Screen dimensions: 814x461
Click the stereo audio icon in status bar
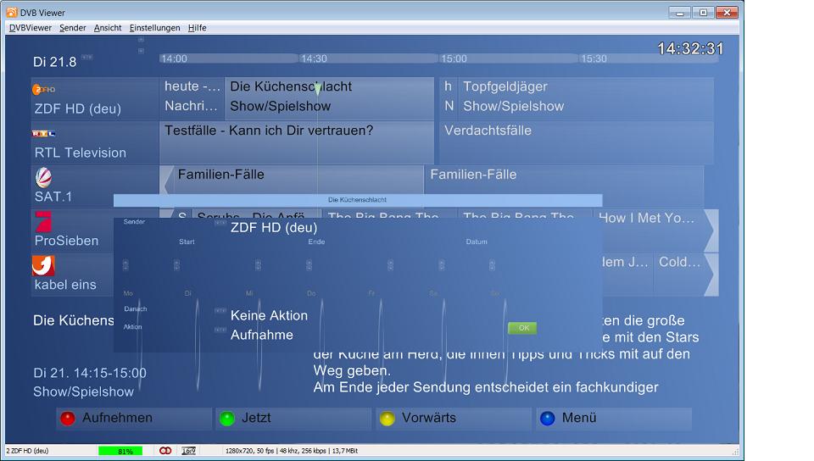click(165, 451)
